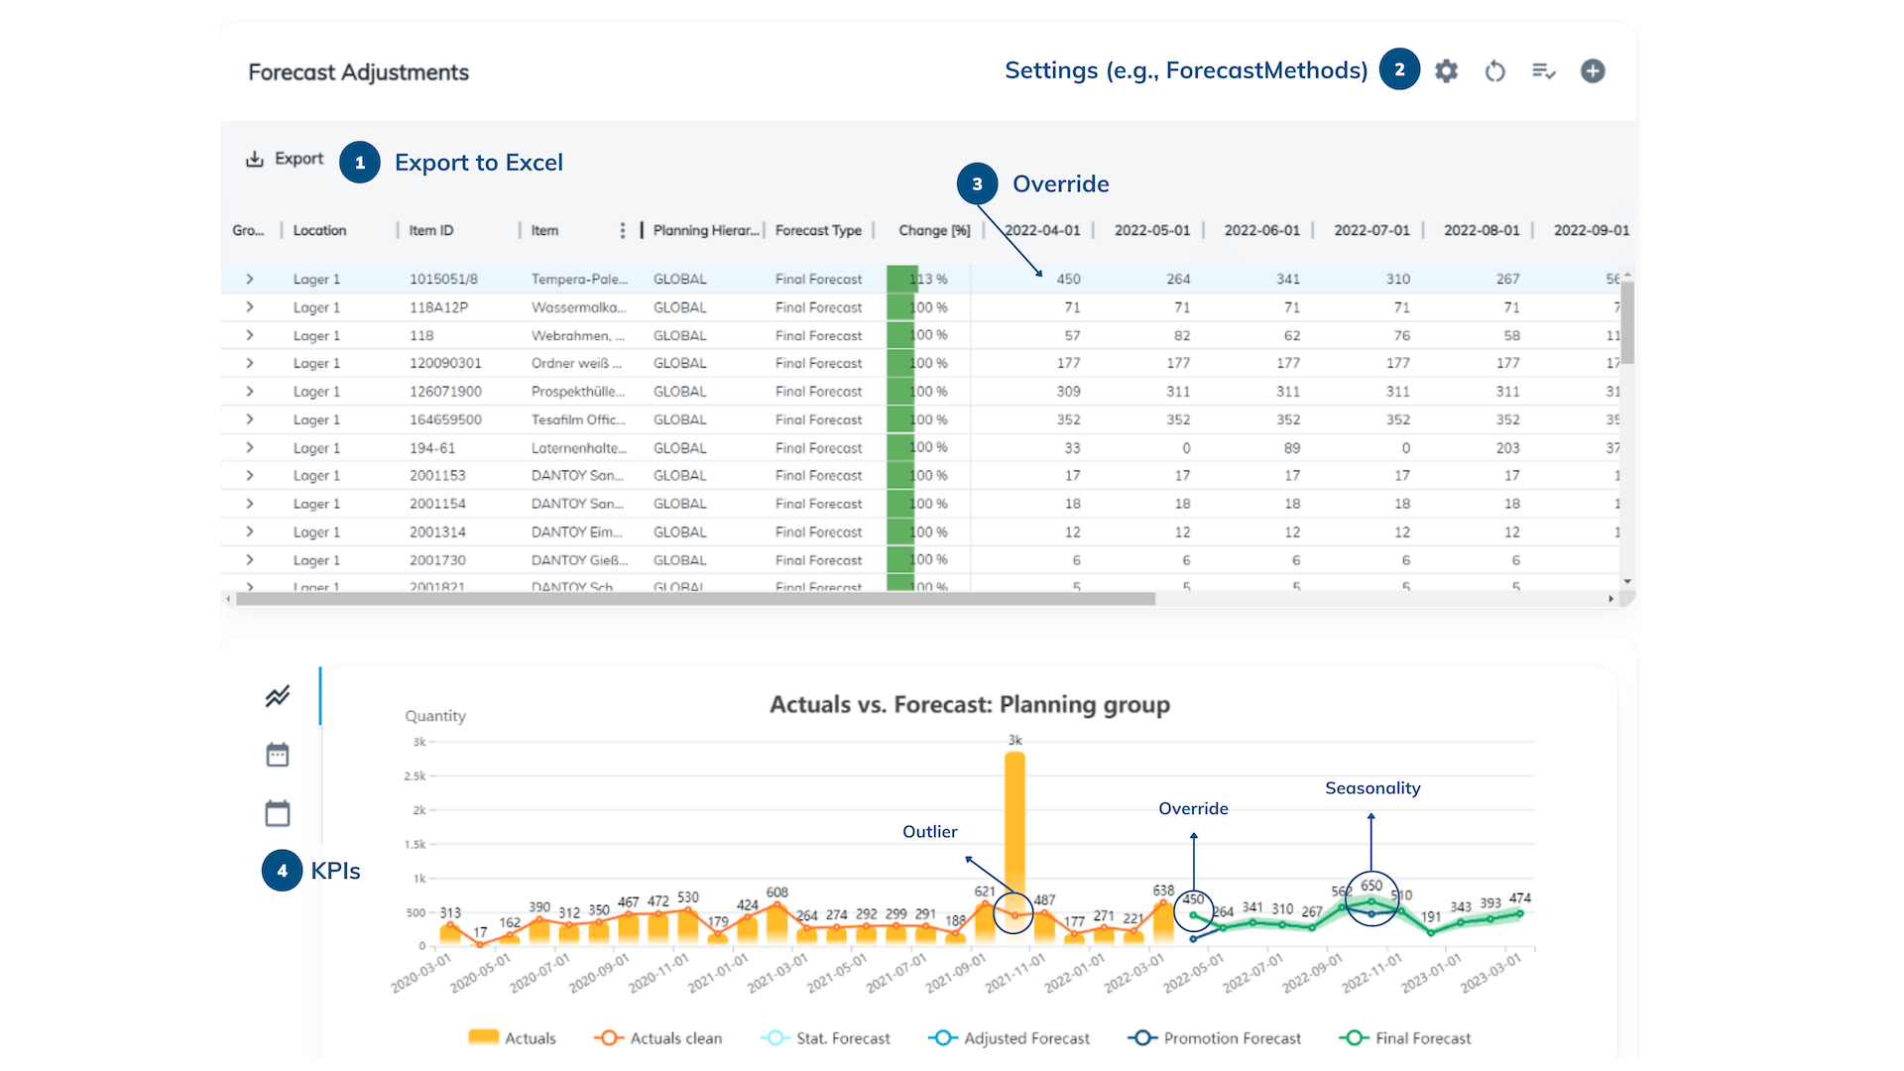Expand row for item 120090301

[250, 363]
